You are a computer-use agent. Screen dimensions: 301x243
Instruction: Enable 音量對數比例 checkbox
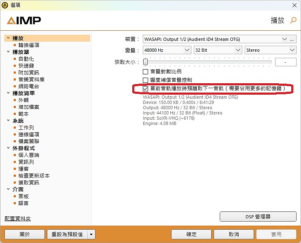pyautogui.click(x=146, y=72)
